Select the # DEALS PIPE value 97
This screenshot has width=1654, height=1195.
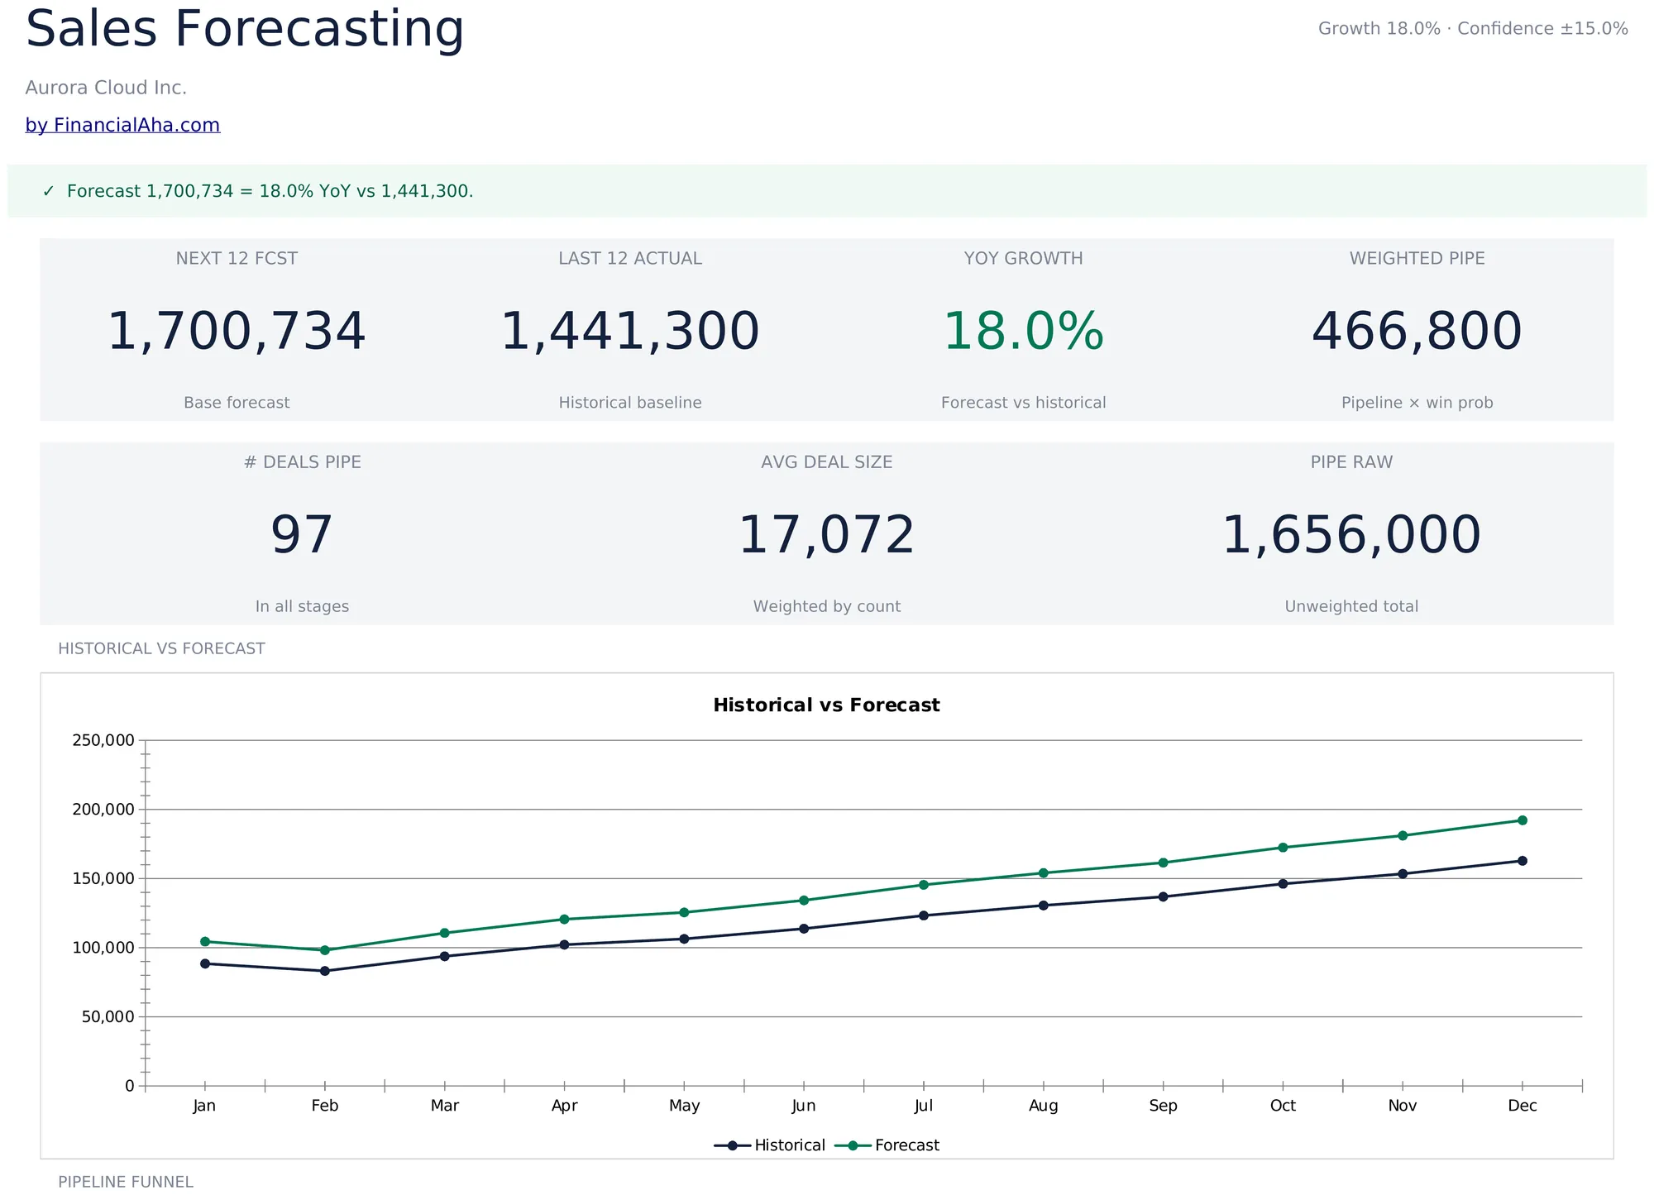(x=302, y=535)
